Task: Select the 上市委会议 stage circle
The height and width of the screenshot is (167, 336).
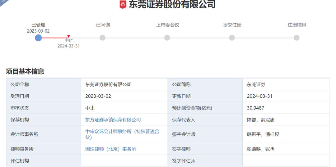Action: tap(167, 38)
